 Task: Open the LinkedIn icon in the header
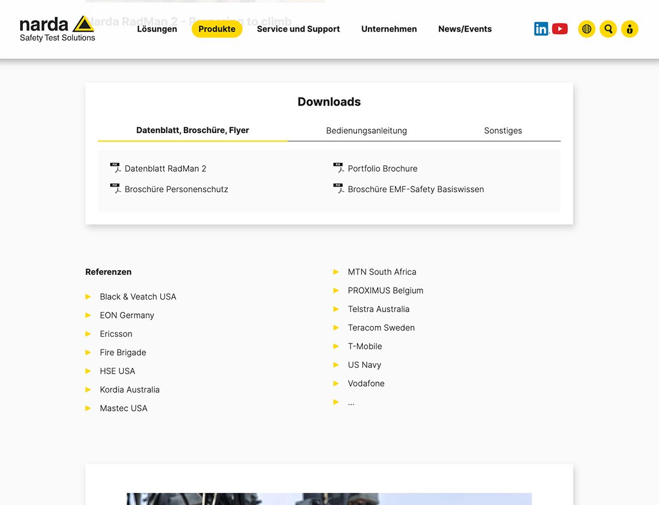click(541, 28)
